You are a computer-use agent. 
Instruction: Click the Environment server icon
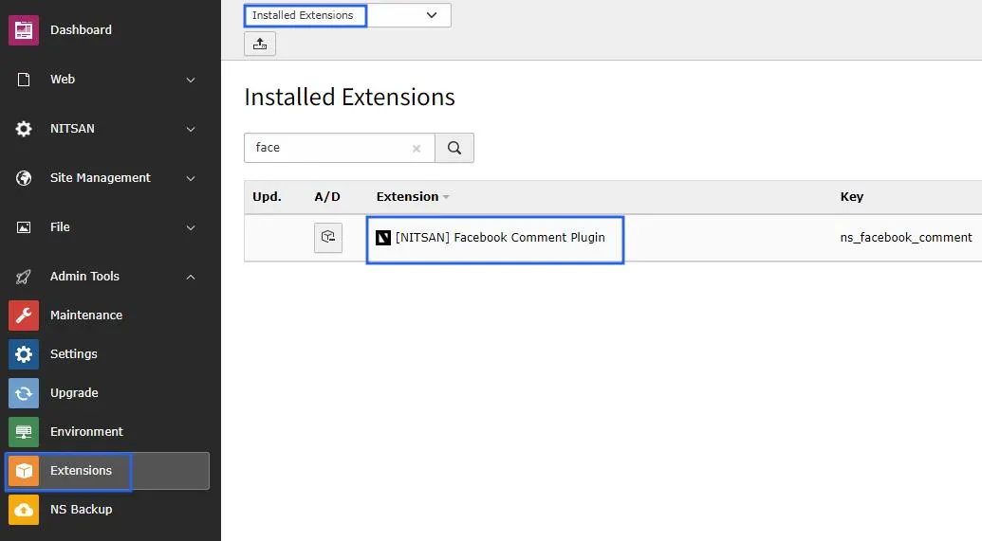pyautogui.click(x=23, y=431)
